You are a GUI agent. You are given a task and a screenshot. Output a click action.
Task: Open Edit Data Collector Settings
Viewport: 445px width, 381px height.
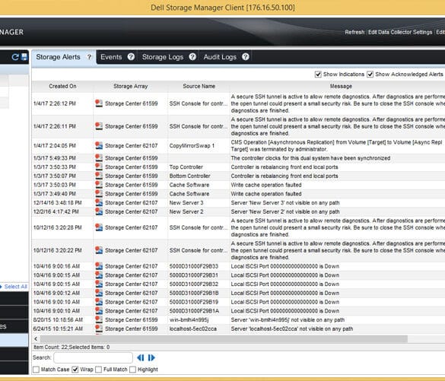400,32
